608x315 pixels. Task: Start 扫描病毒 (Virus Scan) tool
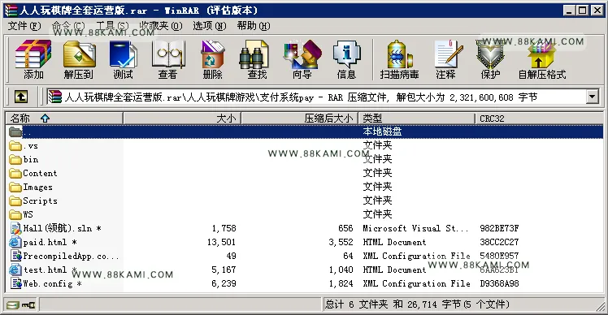coord(399,59)
